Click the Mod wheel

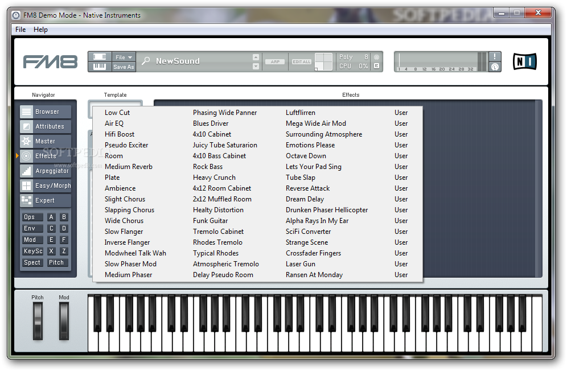tap(64, 321)
